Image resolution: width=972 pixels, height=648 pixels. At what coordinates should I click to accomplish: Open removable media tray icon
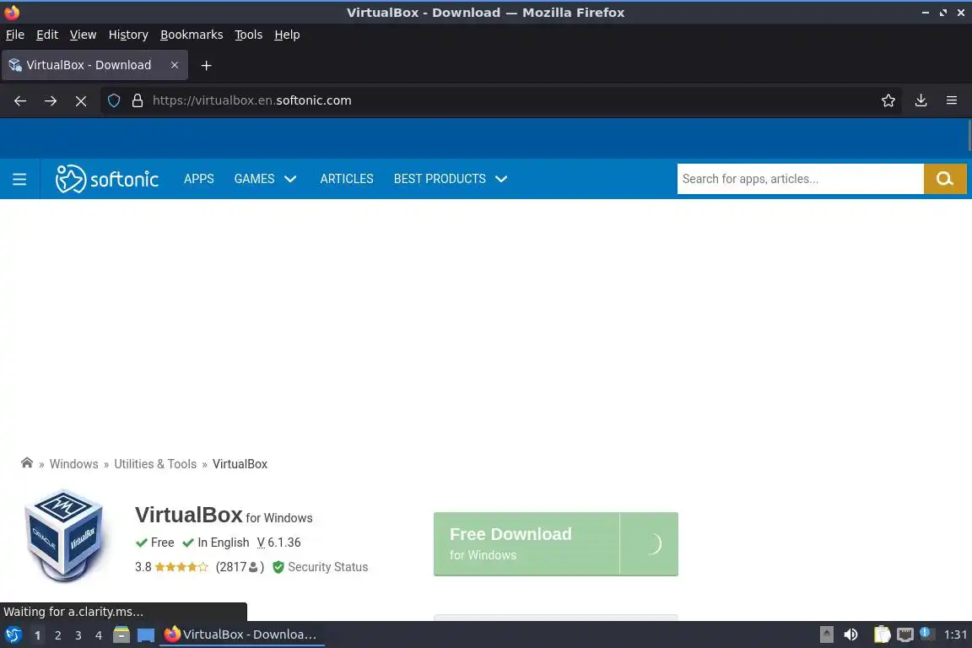coord(826,634)
